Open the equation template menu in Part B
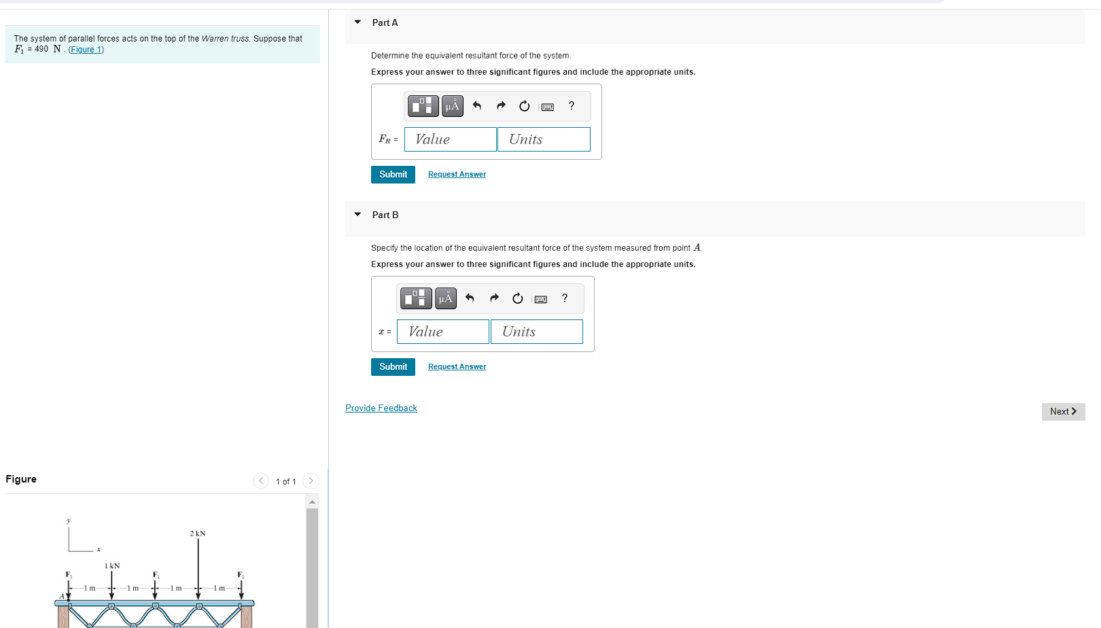The image size is (1101, 628). 415,298
